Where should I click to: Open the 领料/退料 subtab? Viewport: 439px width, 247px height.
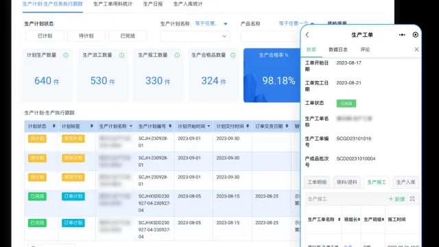(347, 183)
